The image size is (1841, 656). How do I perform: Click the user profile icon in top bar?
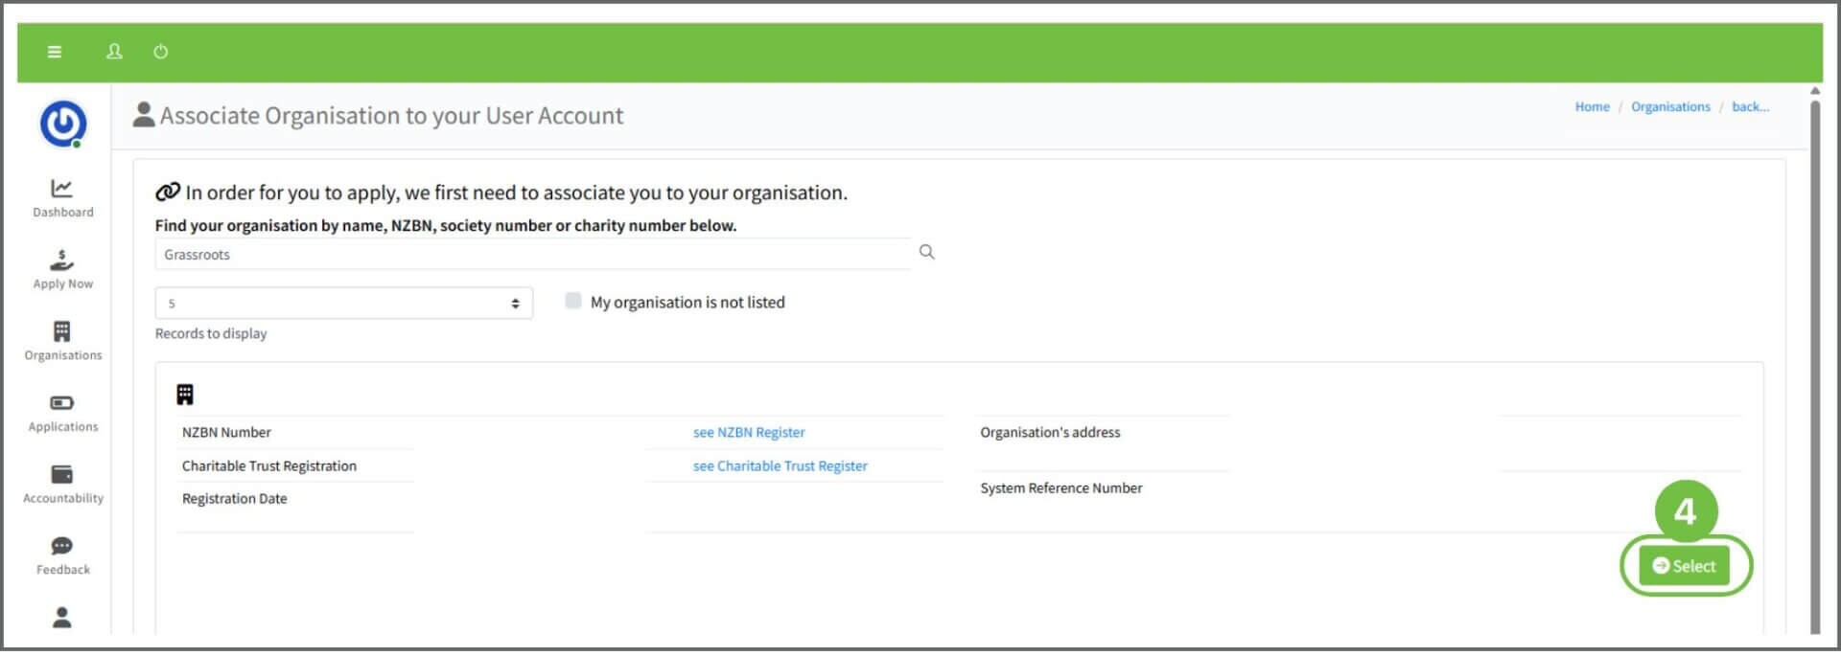(x=114, y=52)
